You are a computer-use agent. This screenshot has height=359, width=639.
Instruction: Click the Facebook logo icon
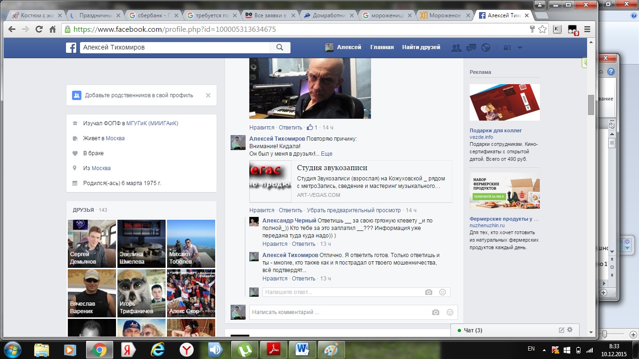[x=71, y=47]
